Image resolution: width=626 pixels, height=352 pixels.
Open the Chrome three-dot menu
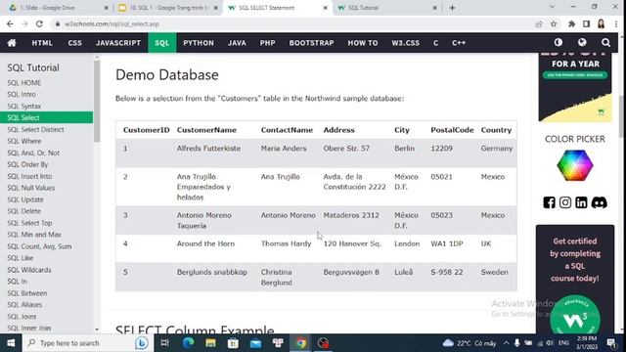(616, 23)
